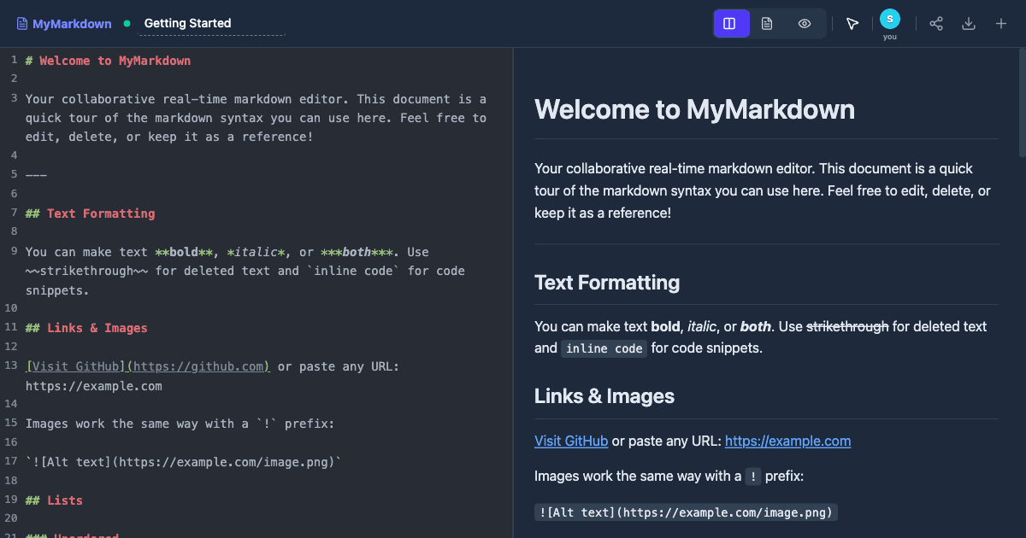This screenshot has width=1026, height=538.
Task: Open the https://example.com link in preview
Action: pos(787,441)
